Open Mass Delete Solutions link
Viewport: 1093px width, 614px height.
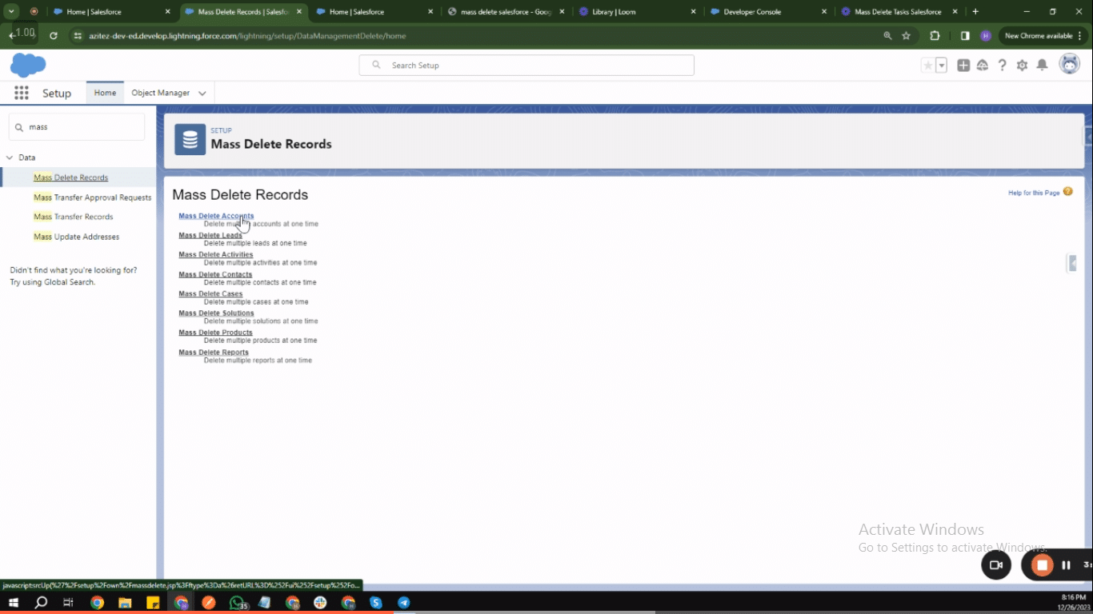216,313
